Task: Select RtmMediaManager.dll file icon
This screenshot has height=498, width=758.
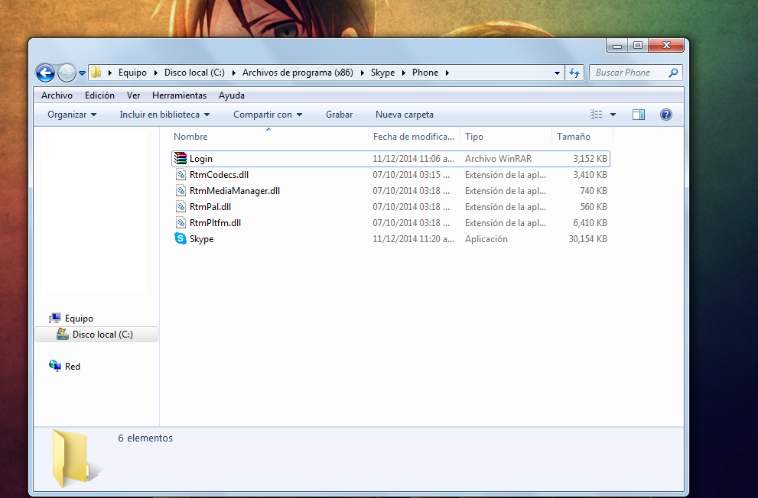Action: 181,191
